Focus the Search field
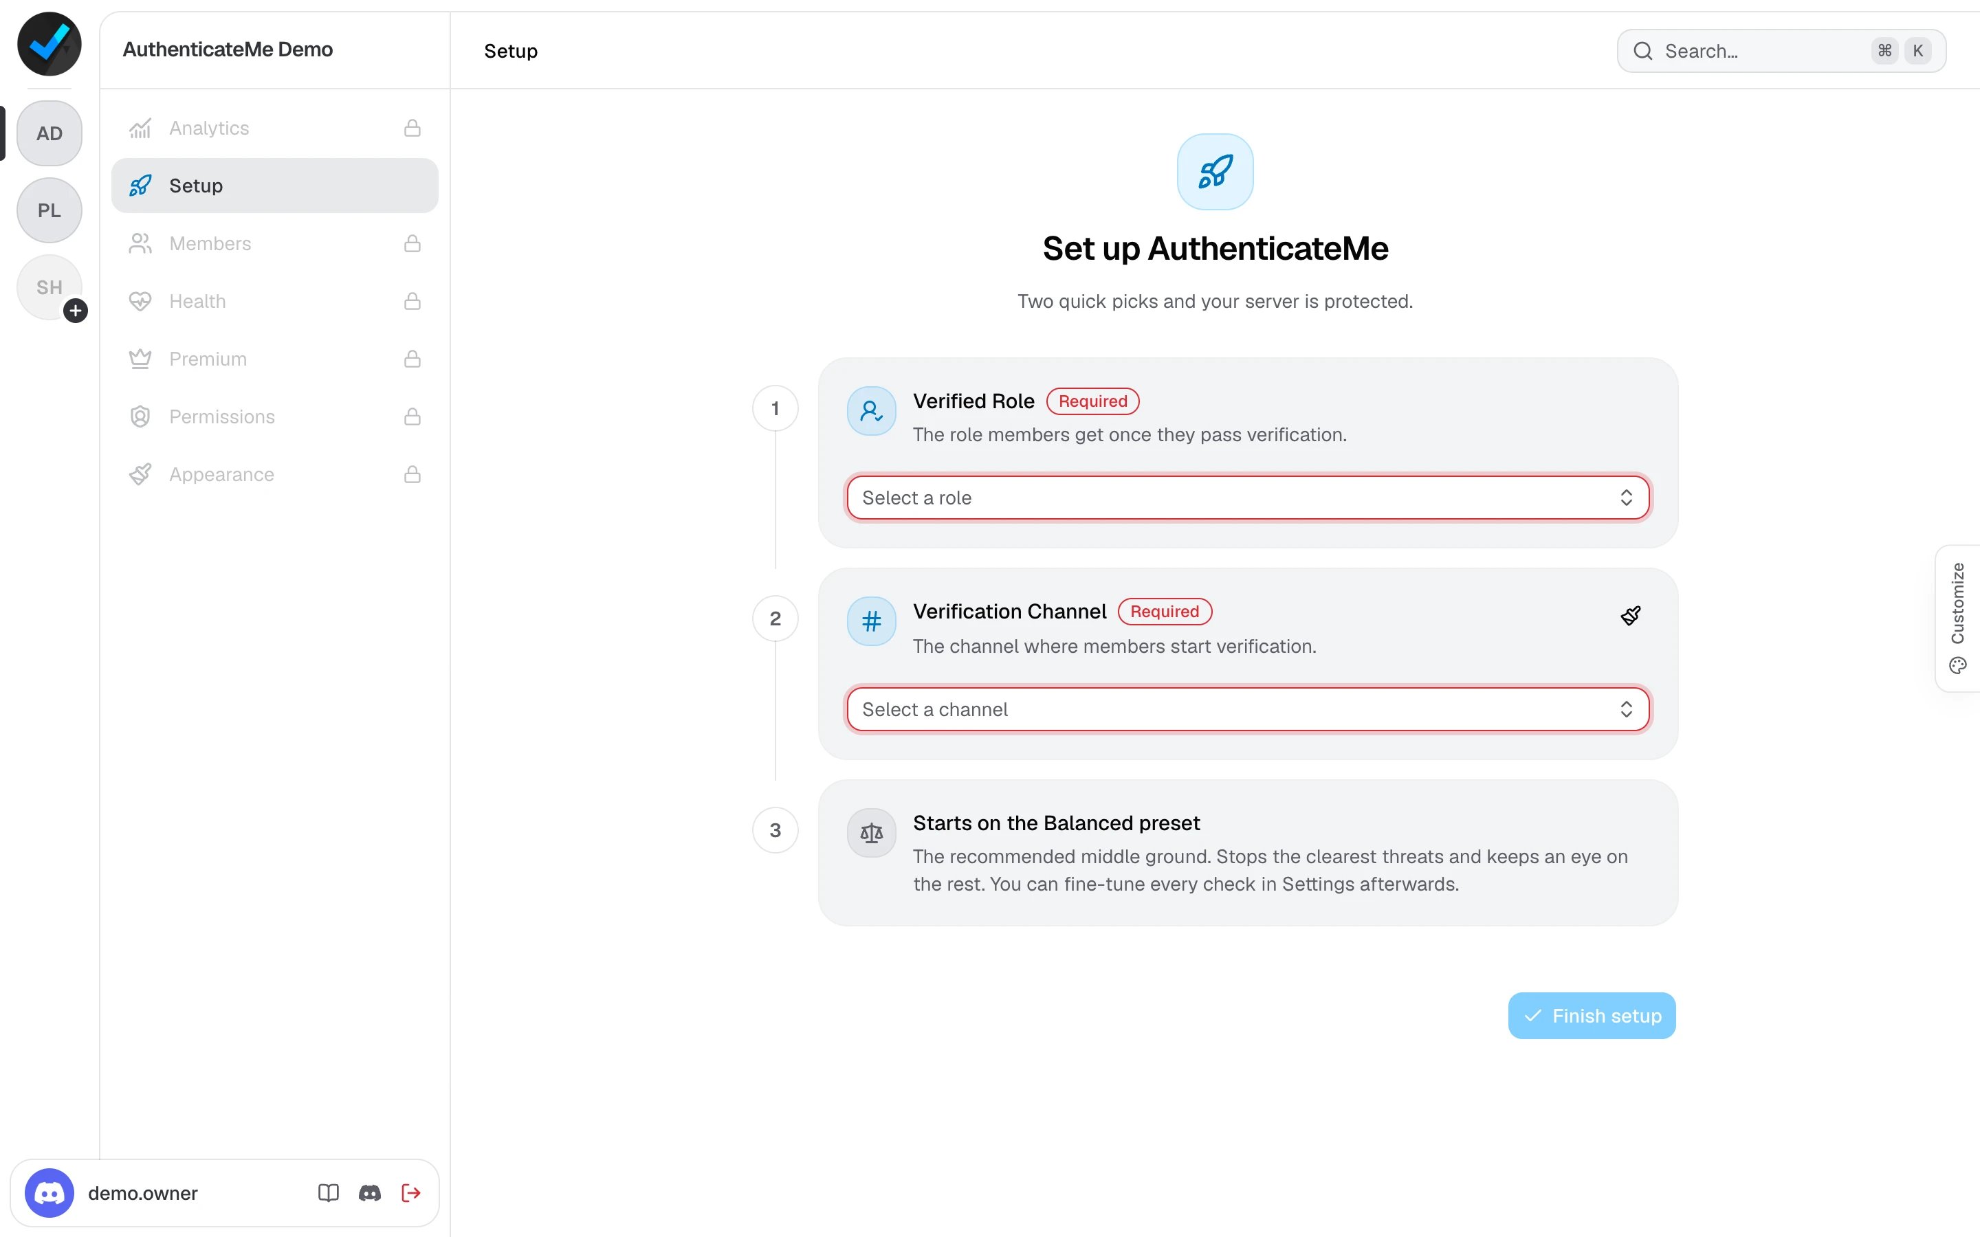This screenshot has width=1980, height=1237. tap(1781, 51)
